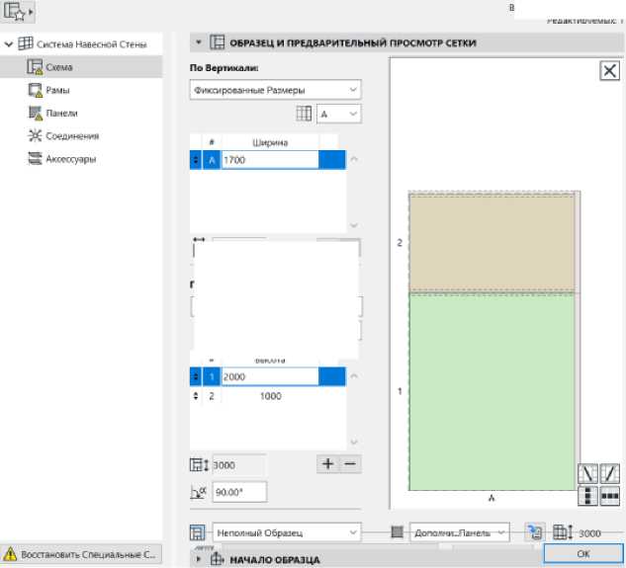Close the grid preview with X
Screen dimensions: 626x568
point(609,71)
